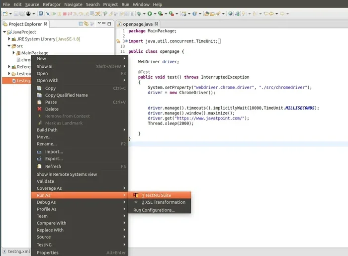
Task: Click Copy in the context menu
Action: 80,88
